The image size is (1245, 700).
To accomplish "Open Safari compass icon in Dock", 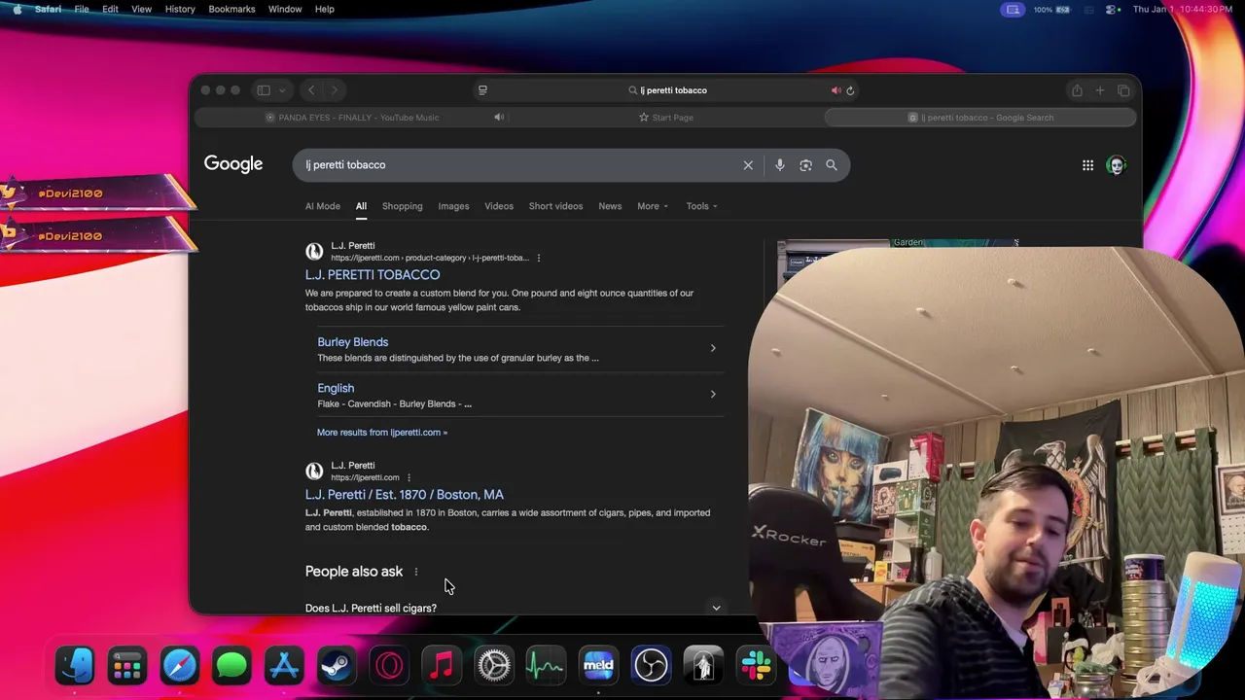I will point(180,666).
